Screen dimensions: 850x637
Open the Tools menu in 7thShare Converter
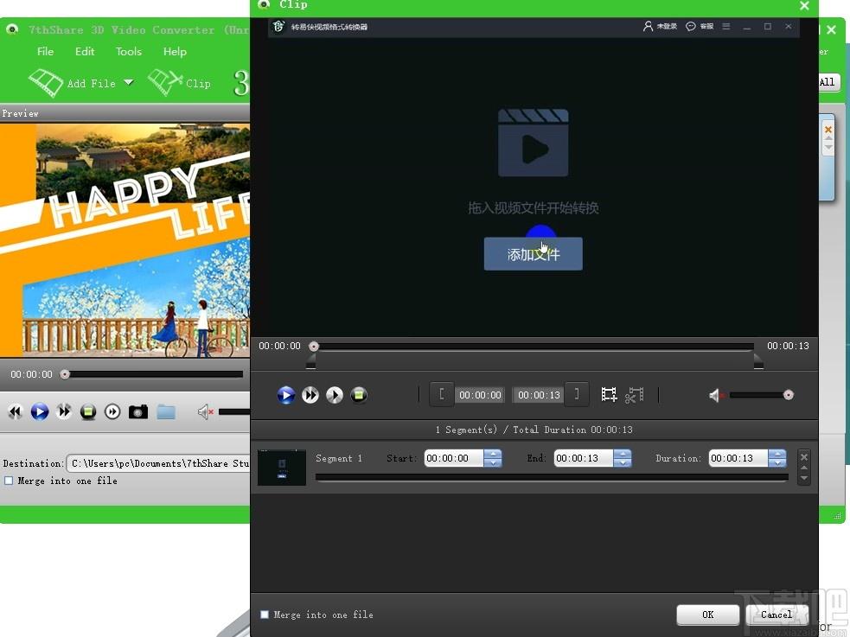pyautogui.click(x=129, y=52)
